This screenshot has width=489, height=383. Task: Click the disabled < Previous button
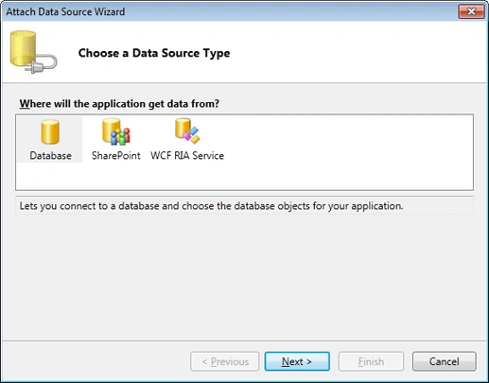pos(225,361)
